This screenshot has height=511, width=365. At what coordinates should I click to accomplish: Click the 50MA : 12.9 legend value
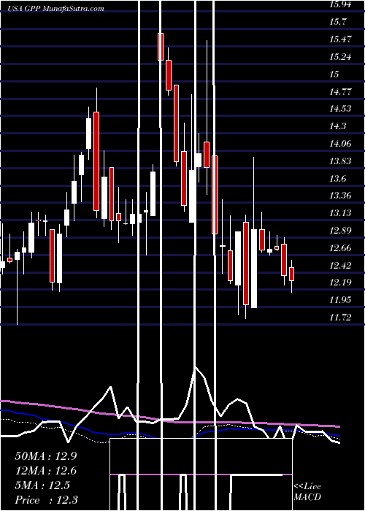[46, 456]
